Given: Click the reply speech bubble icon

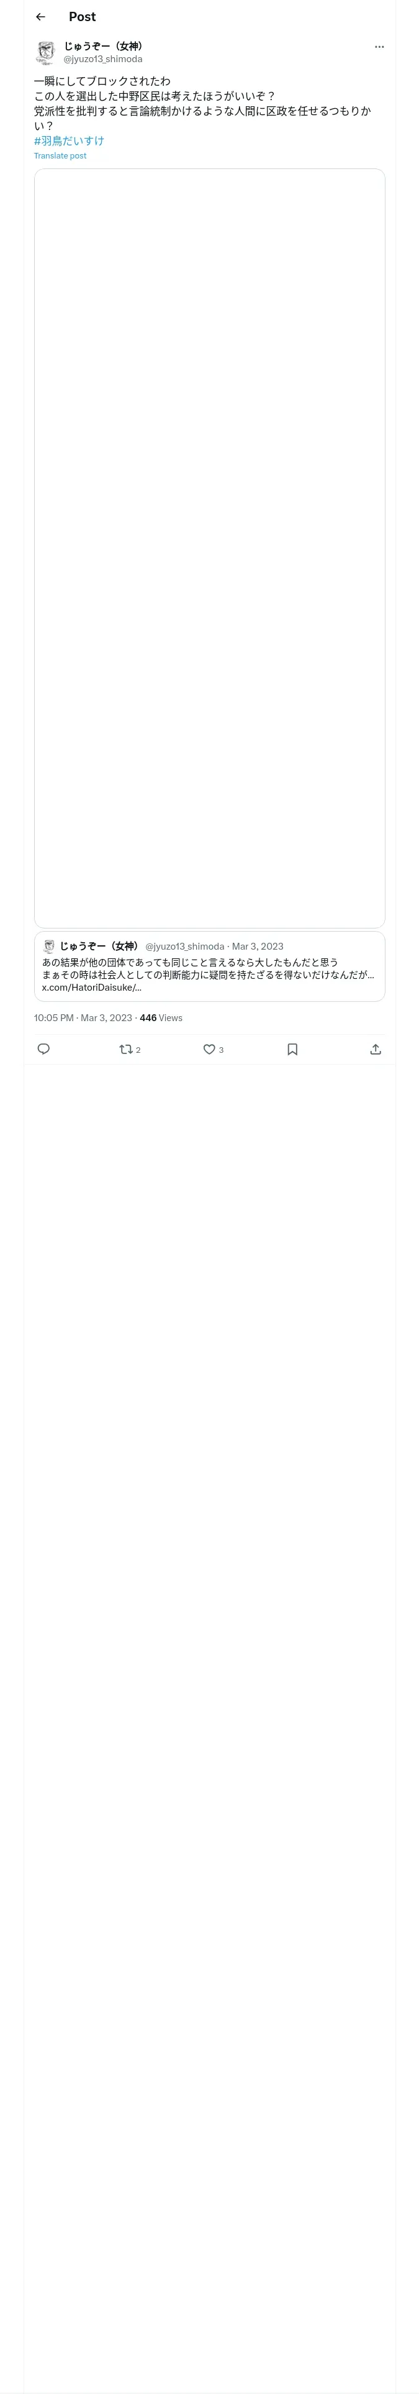Looking at the screenshot, I should tap(43, 1049).
